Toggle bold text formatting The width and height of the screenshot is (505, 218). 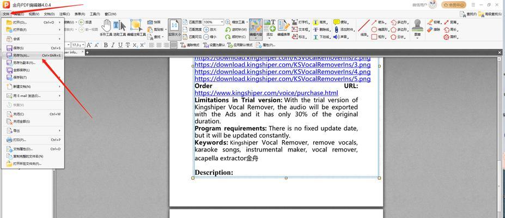click(x=106, y=45)
